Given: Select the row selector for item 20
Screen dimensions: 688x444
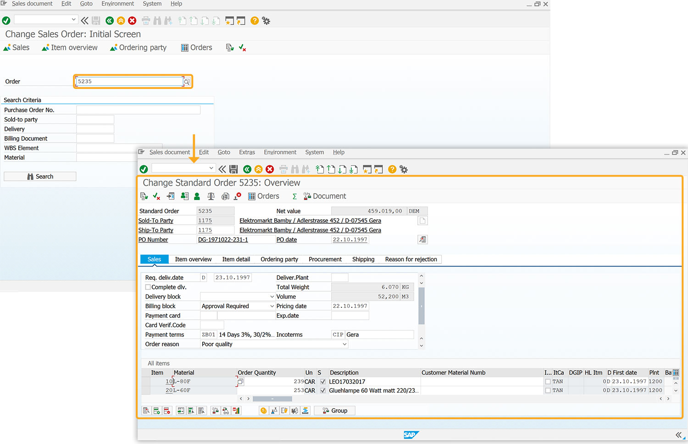Looking at the screenshot, I should (146, 390).
